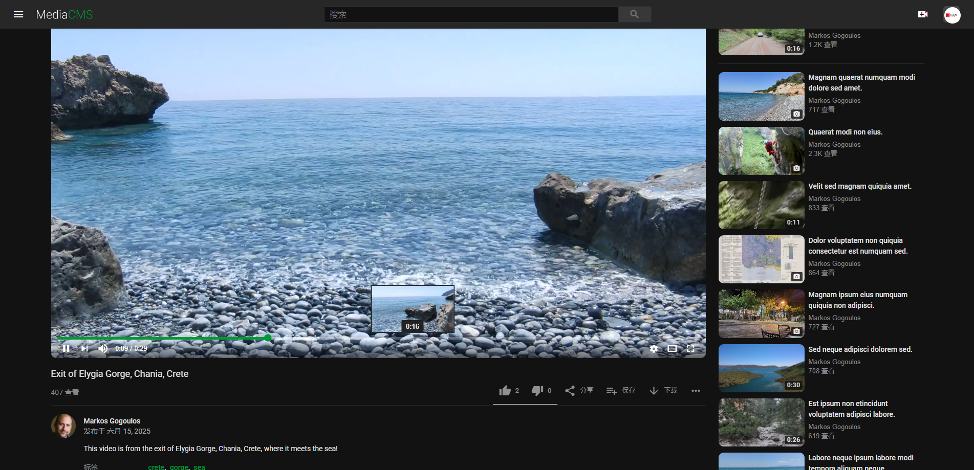The width and height of the screenshot is (974, 470).
Task: Go to MediaCMS home logo
Action: (x=64, y=14)
